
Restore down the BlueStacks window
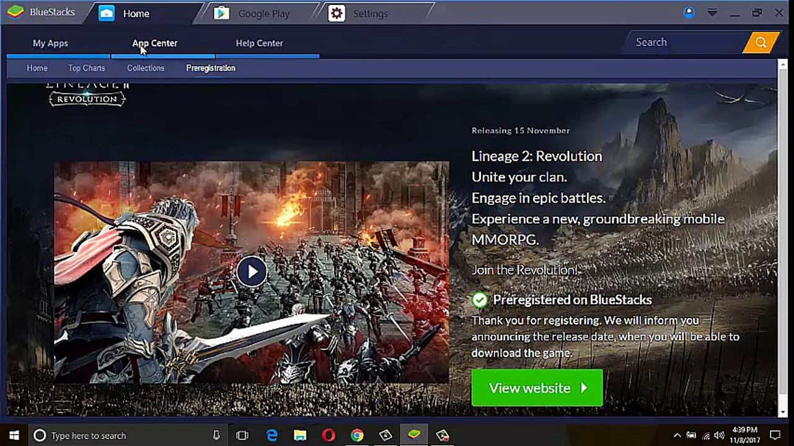click(x=757, y=12)
